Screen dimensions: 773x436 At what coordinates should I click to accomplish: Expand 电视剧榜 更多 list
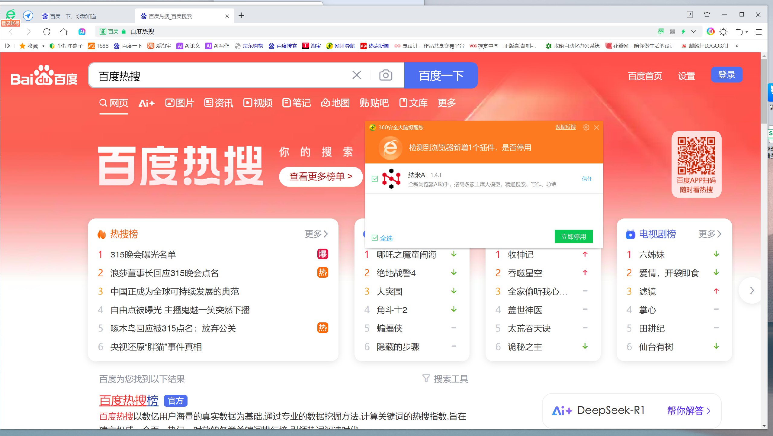710,234
